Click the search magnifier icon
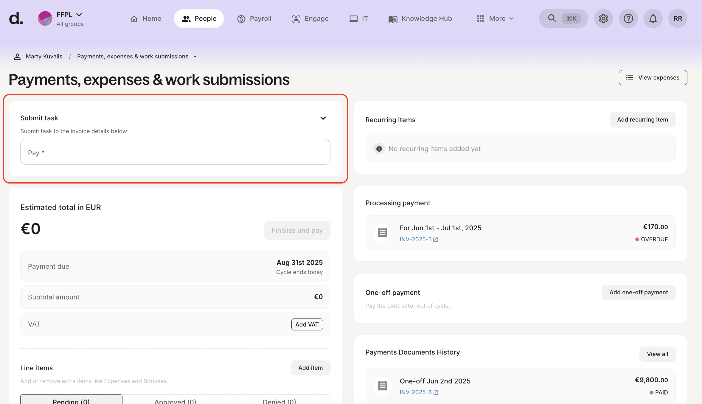 (552, 18)
